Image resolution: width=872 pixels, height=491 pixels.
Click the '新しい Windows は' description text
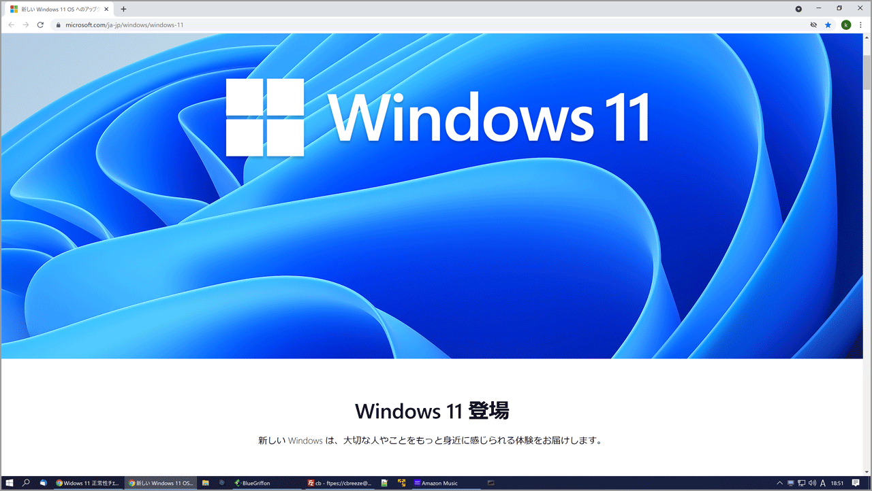click(431, 440)
